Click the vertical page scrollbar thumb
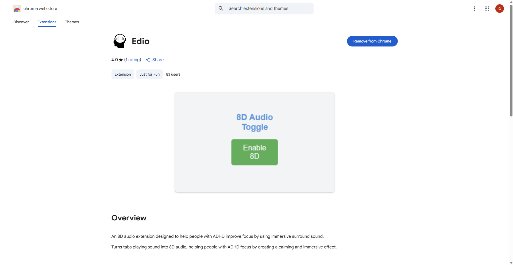513x265 pixels. tap(511, 61)
